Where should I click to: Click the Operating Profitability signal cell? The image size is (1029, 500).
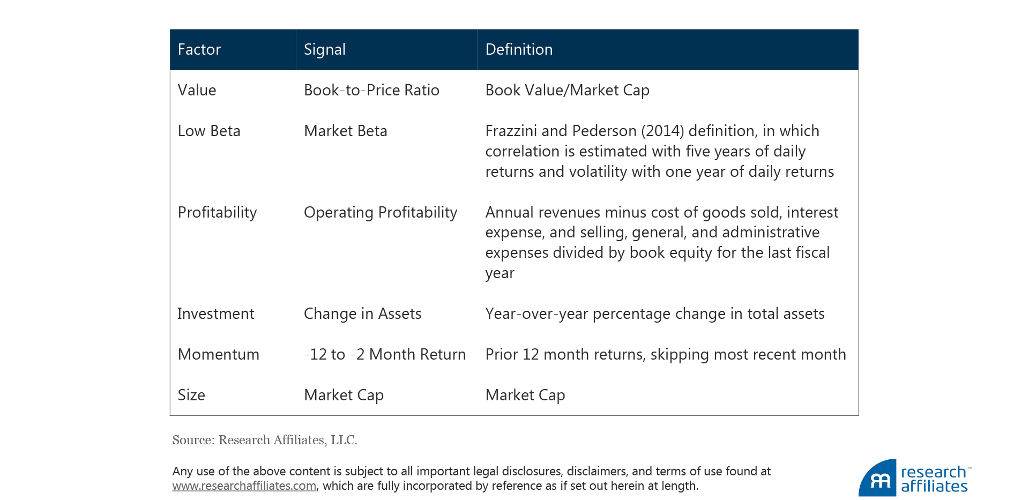tap(381, 212)
